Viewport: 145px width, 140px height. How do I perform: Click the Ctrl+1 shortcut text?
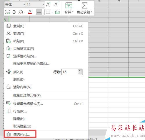click(x=79, y=104)
